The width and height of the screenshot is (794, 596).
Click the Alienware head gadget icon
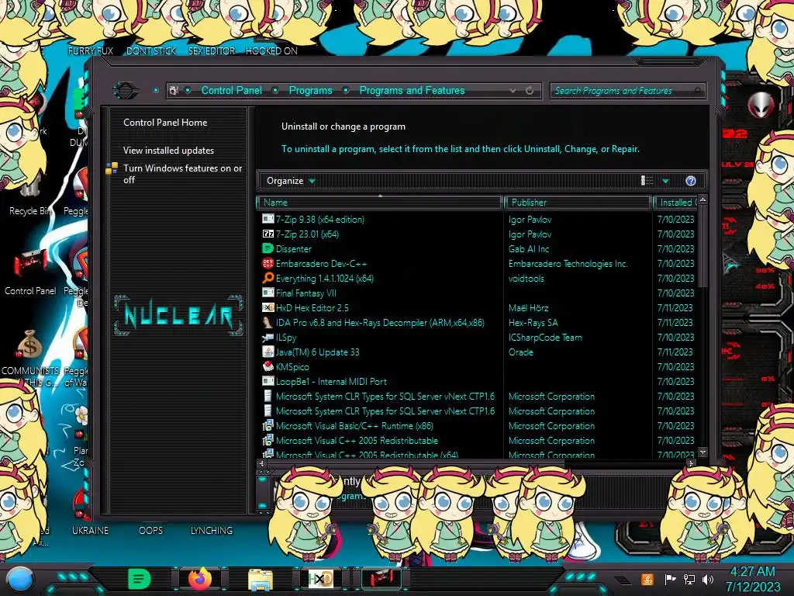pyautogui.click(x=761, y=105)
